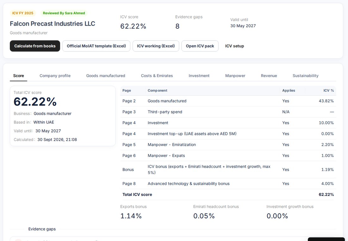Click the 10.00% Investment ICV value
This screenshot has height=241, width=348.
326,123
